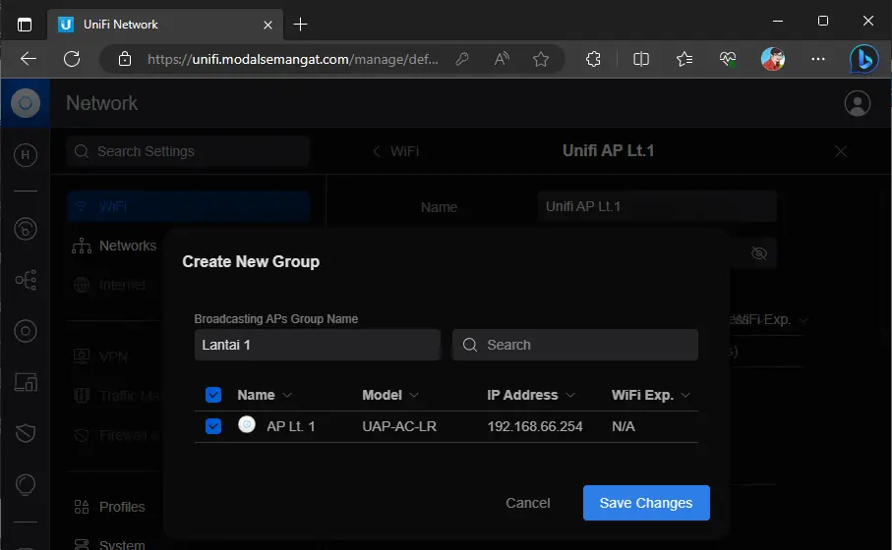Click the browser back arrow

click(28, 59)
